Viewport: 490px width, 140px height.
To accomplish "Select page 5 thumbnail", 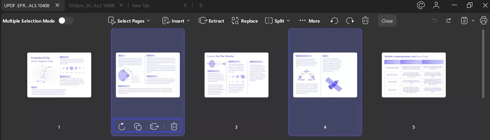I will (x=414, y=75).
